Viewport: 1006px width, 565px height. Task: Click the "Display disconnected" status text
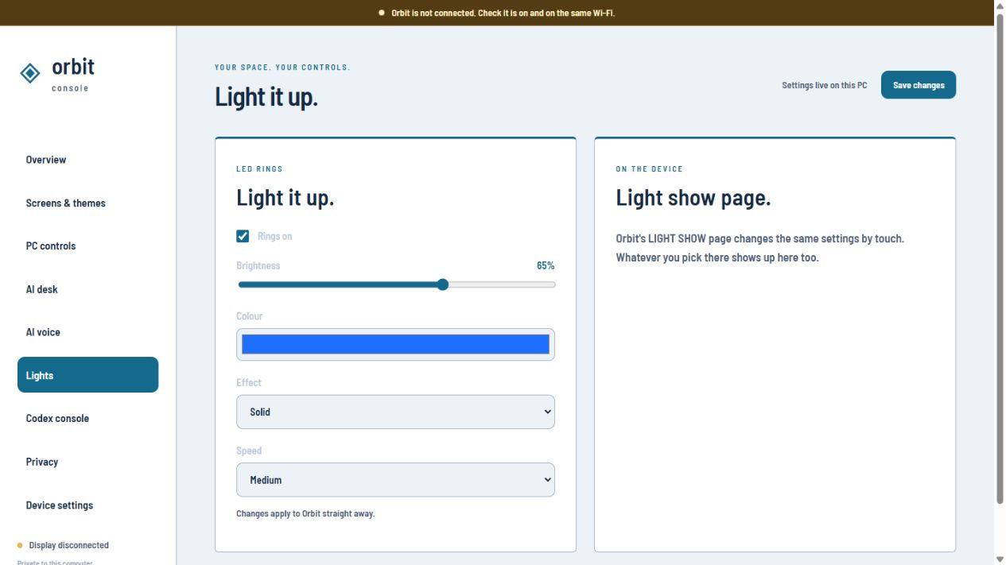(69, 545)
